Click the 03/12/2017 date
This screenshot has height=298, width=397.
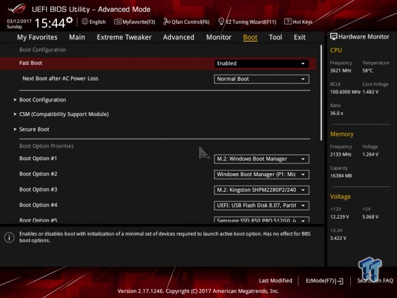click(19, 21)
